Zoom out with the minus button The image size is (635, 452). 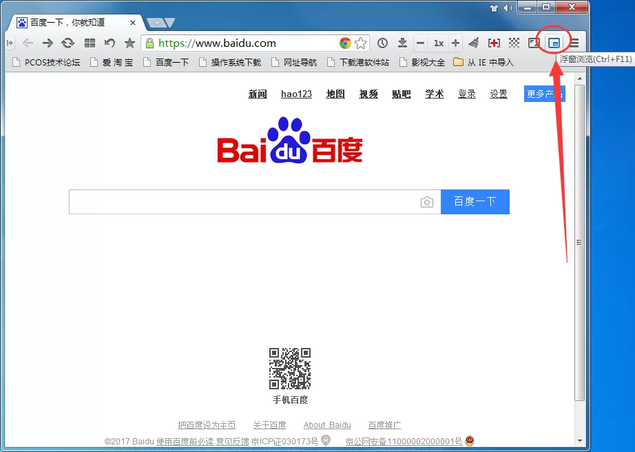pos(420,43)
